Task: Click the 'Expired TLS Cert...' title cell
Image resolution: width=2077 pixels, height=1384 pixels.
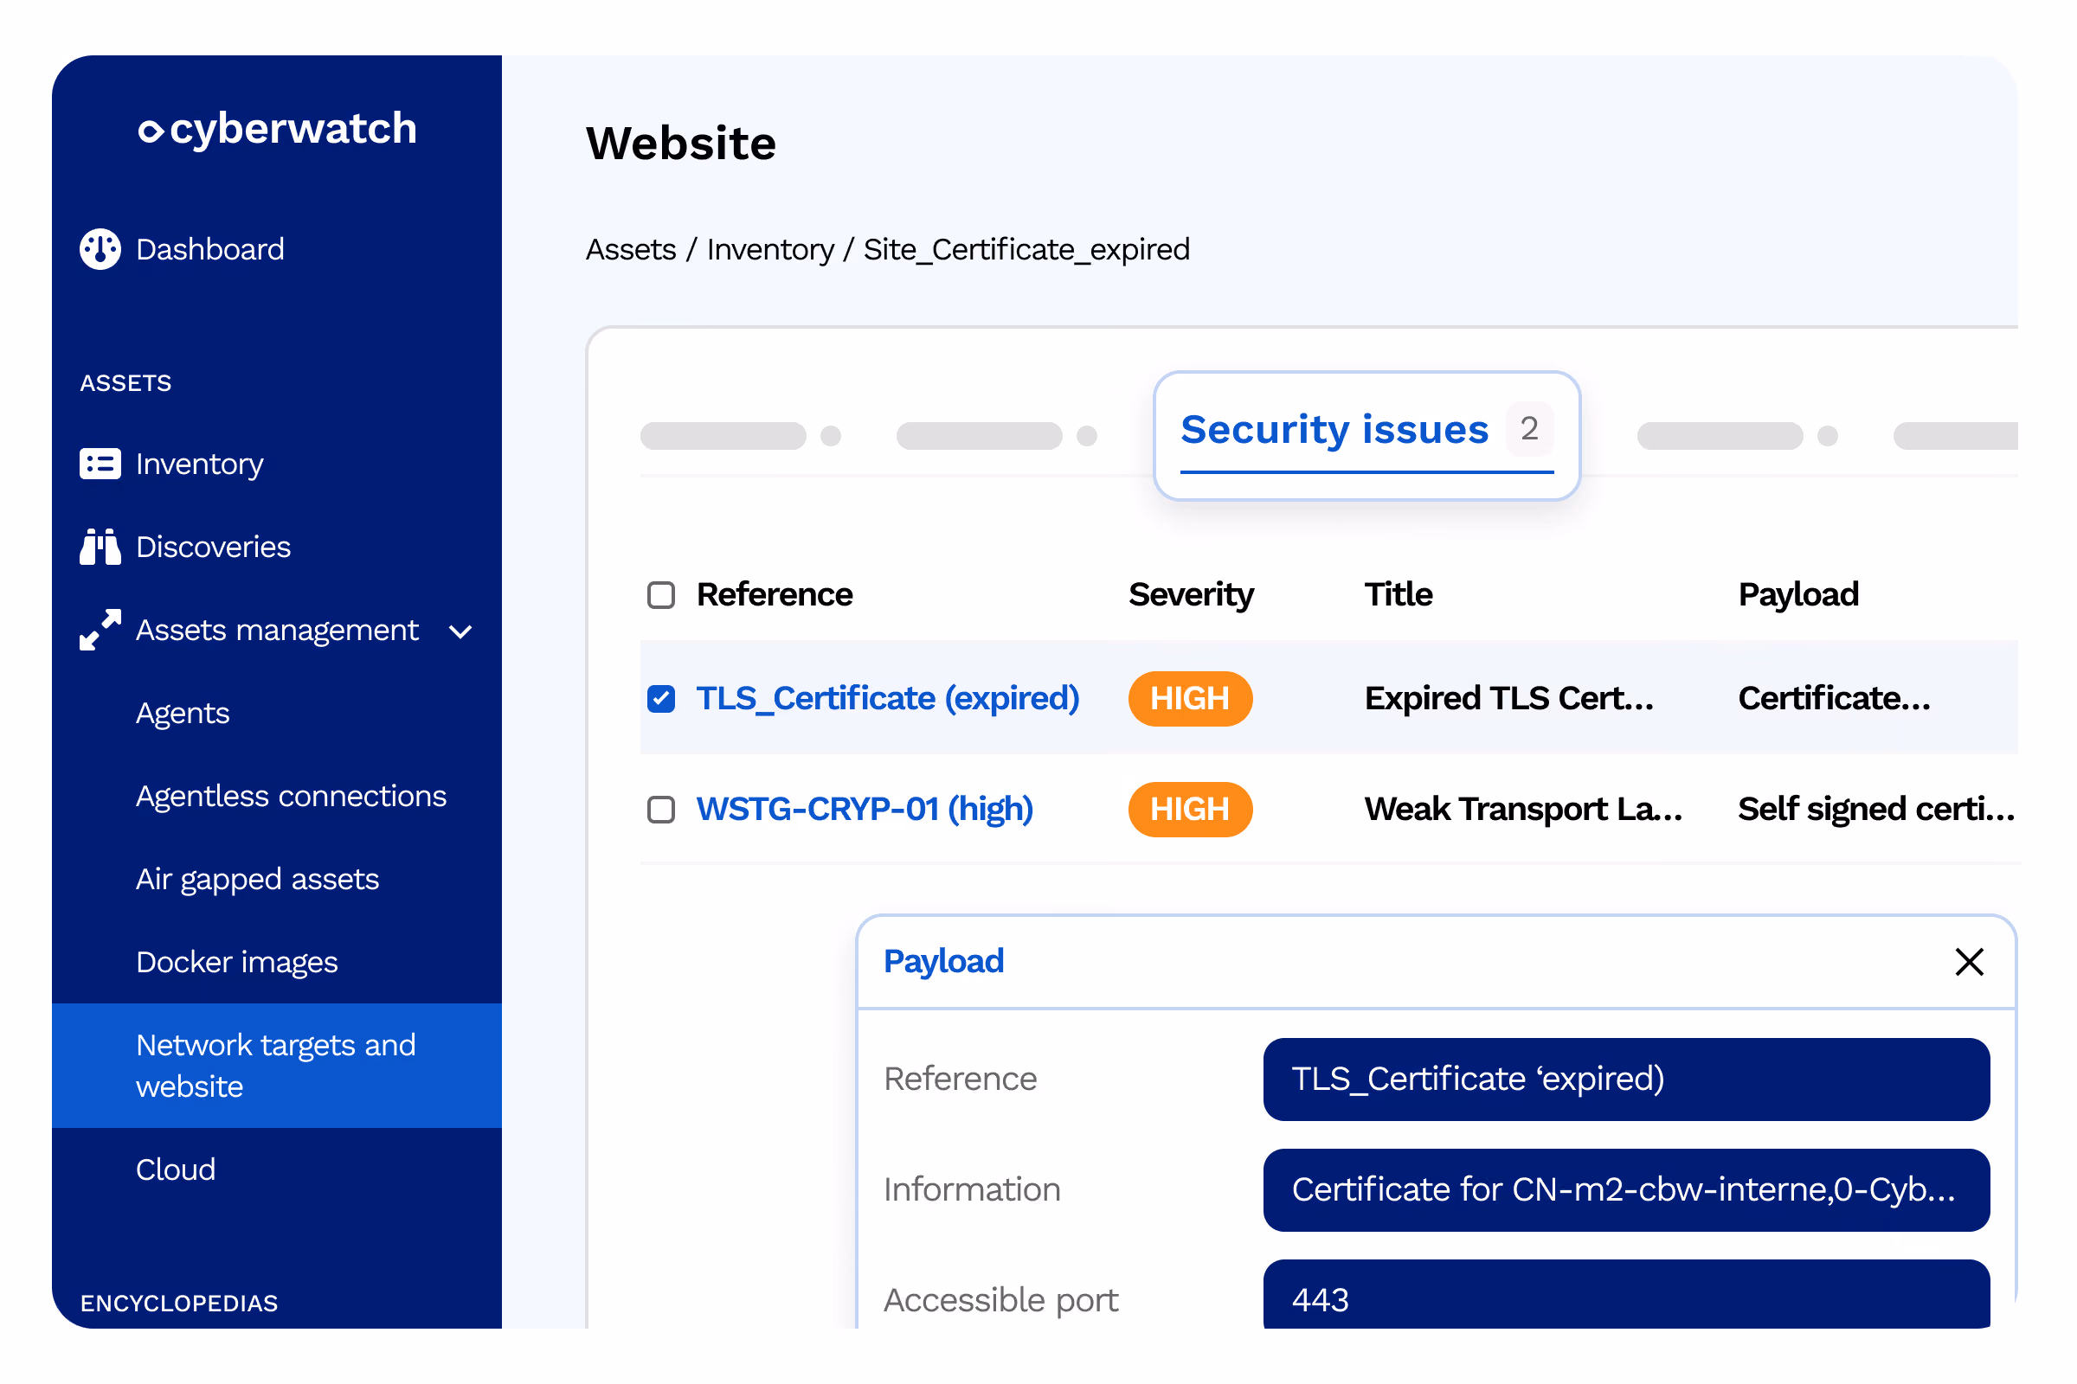Action: tap(1509, 699)
